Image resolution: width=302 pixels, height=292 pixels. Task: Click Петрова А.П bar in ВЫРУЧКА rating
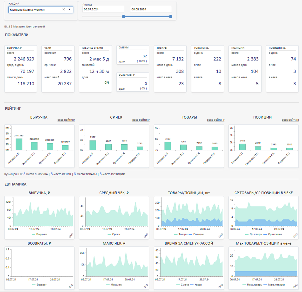(x=19, y=144)
